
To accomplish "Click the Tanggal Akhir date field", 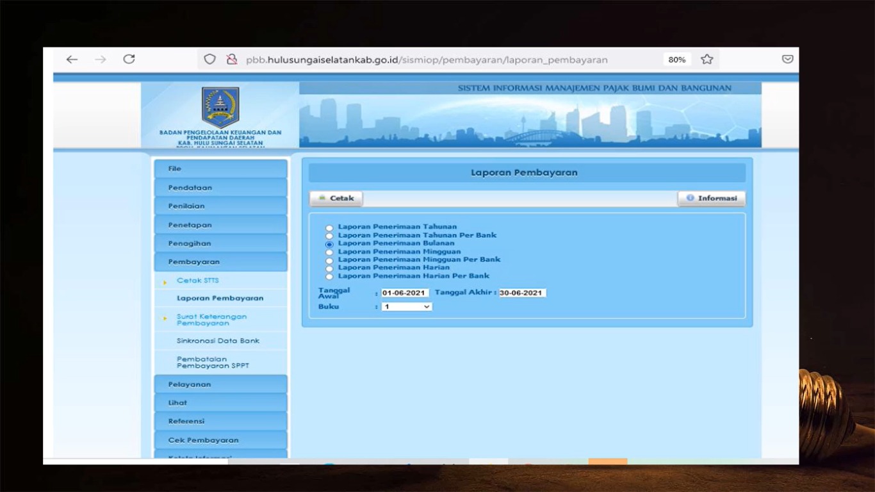I will (x=523, y=293).
